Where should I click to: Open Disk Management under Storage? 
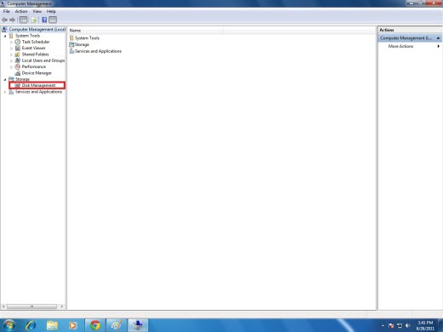[38, 85]
